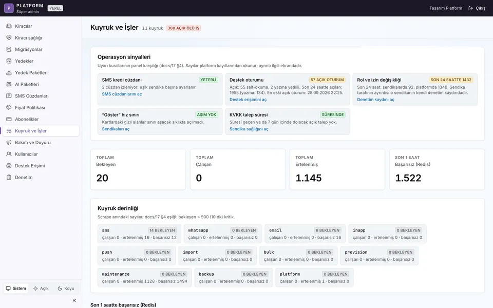Open the Denetim sidebar entry
The width and height of the screenshot is (493, 308).
tap(41, 177)
